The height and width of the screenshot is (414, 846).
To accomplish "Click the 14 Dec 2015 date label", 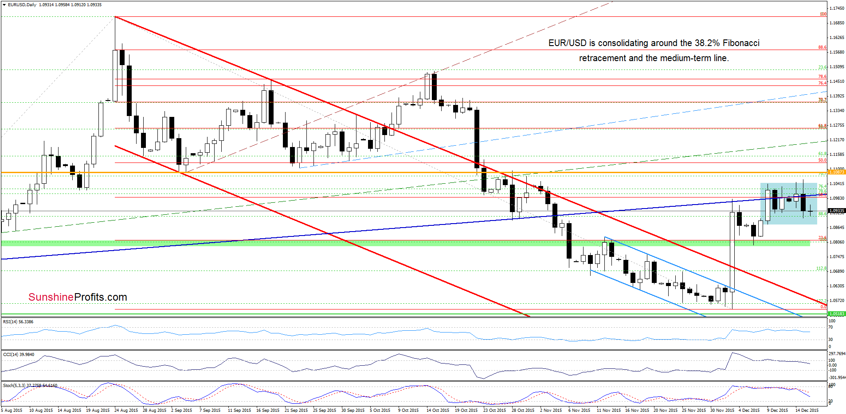I will point(807,410).
